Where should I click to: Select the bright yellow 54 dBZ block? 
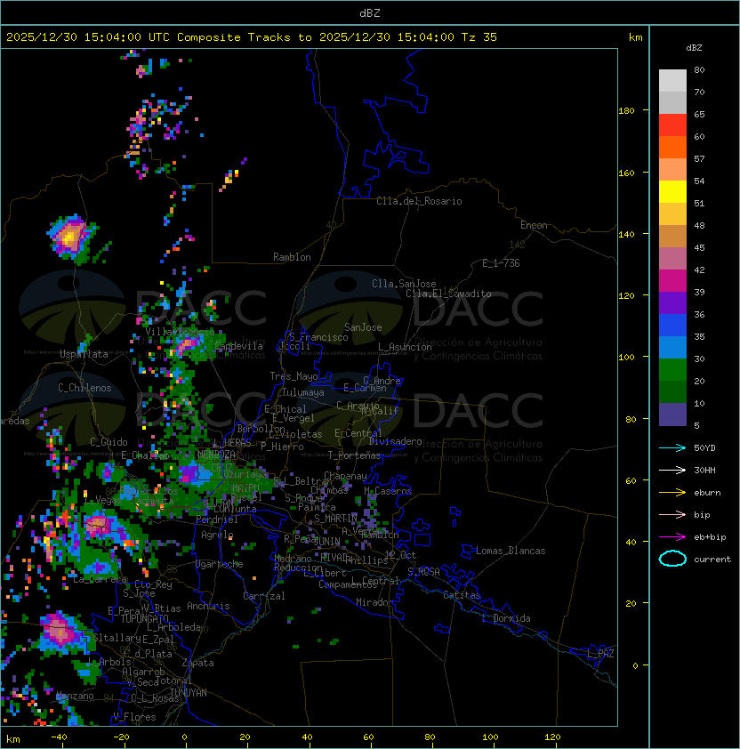point(672,191)
